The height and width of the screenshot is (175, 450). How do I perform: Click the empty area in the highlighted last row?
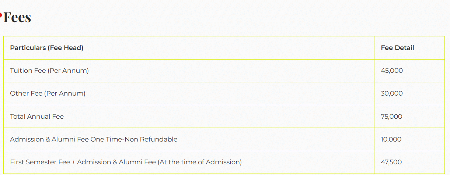click(310, 162)
